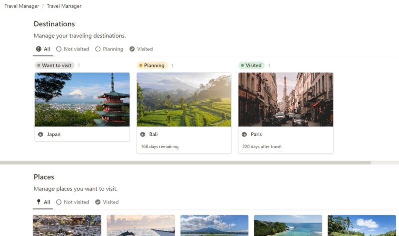Click count number beside Planning tag

click(172, 66)
